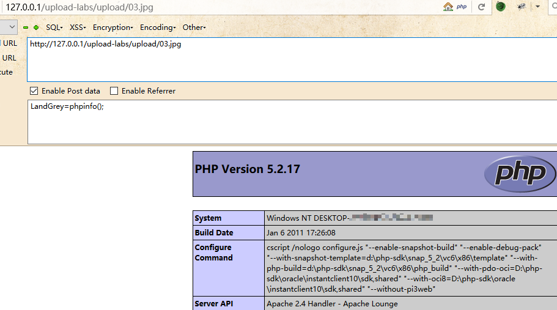Open the Encoding menu
Viewport: 557px width, 310px height.
[x=158, y=28]
